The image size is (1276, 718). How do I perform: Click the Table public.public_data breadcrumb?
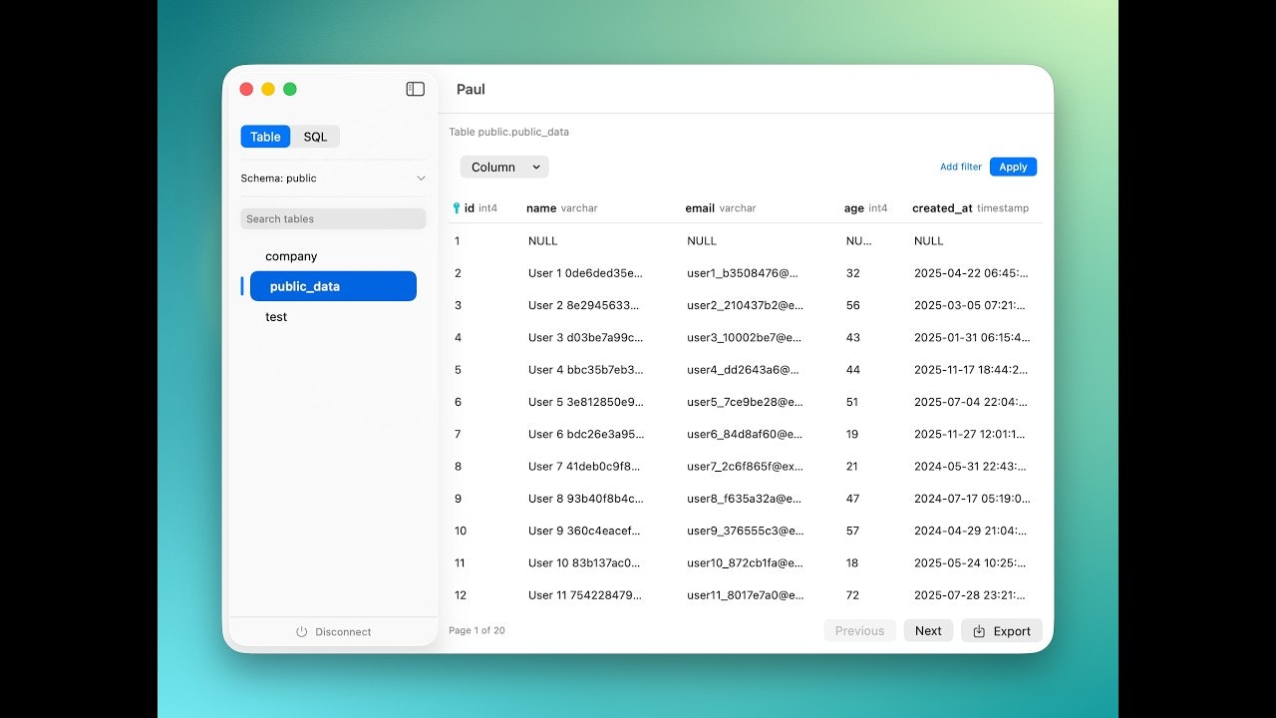(508, 132)
